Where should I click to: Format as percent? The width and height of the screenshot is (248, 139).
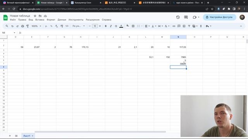coord(51,26)
